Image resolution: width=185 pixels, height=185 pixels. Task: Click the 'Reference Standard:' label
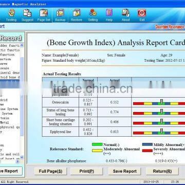67,149
